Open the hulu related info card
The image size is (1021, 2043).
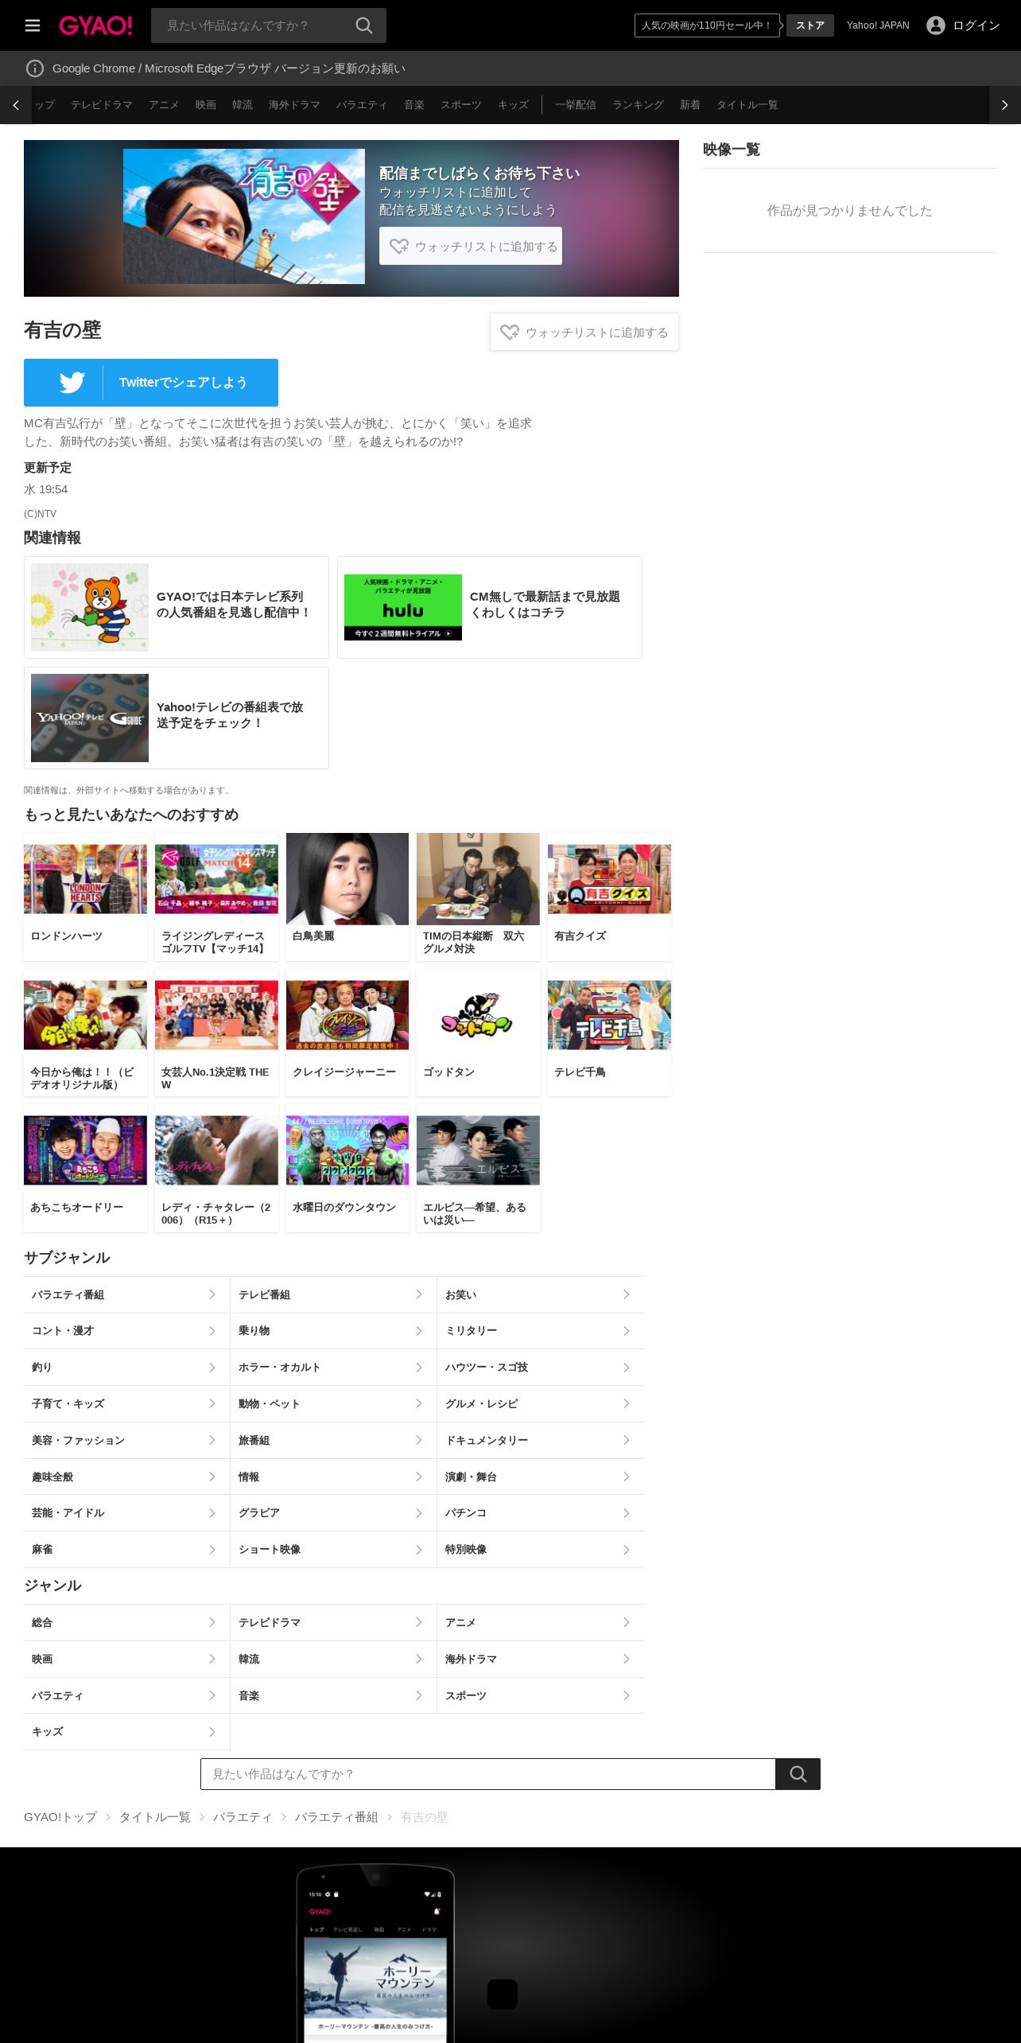pos(490,607)
